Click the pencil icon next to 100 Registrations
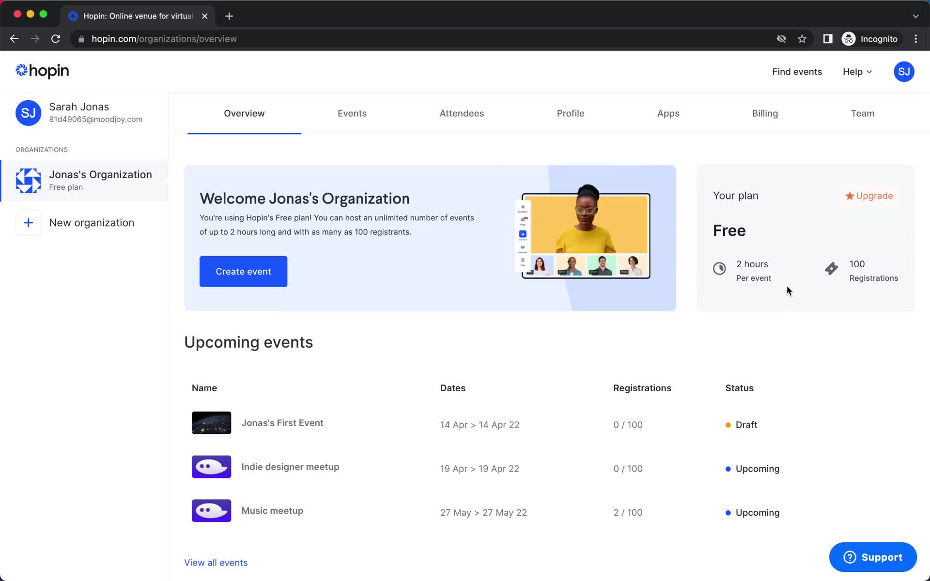The width and height of the screenshot is (930, 581). tap(832, 268)
